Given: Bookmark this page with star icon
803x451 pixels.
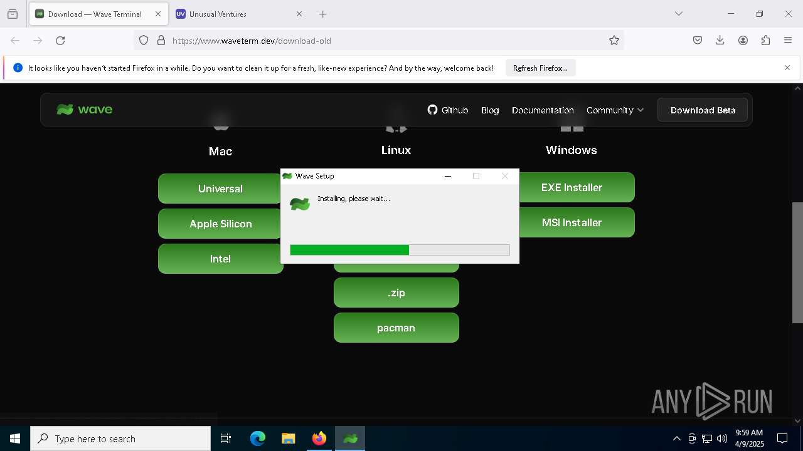Looking at the screenshot, I should coord(614,41).
